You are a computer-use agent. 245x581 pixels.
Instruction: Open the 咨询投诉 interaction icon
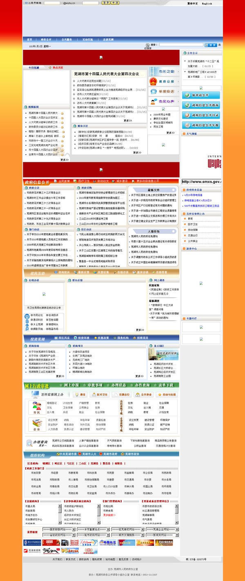tap(62, 272)
